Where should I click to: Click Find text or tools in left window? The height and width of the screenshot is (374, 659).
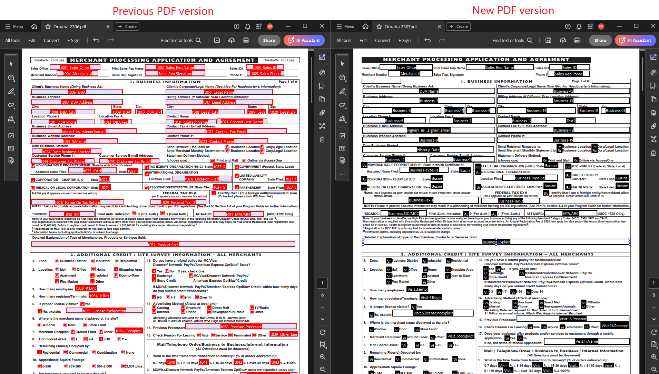(181, 40)
